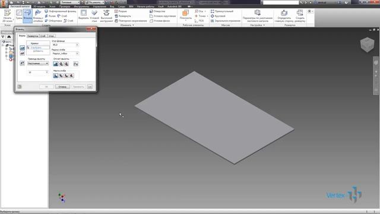Screen dimensions: 380x214
Task: Expand Flange dialog with >> button
Action: point(90,87)
